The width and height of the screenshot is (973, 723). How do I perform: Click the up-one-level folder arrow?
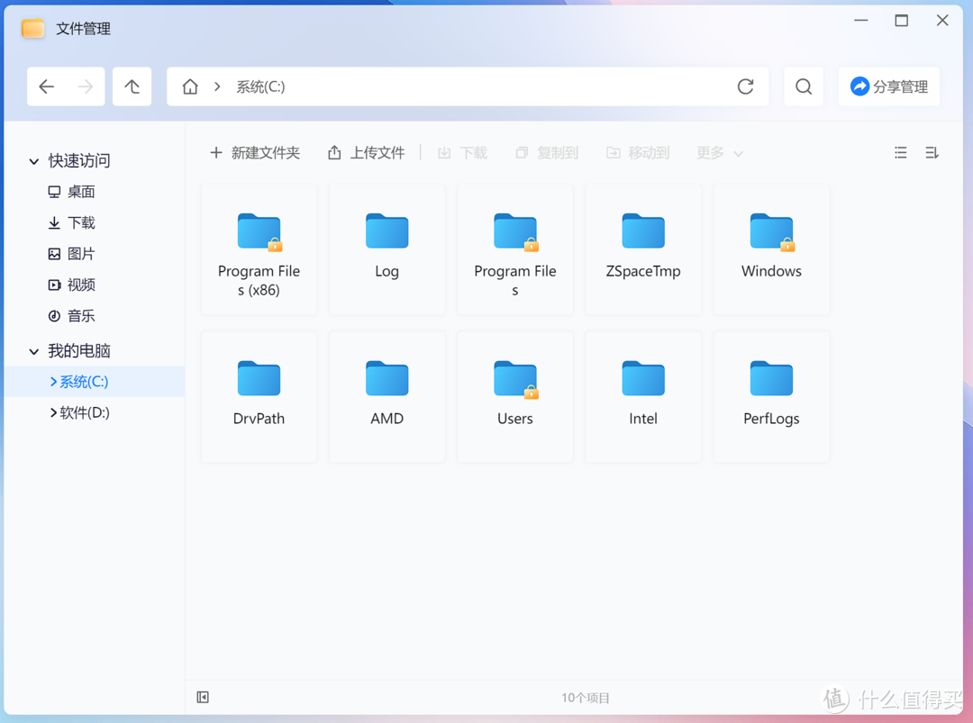point(132,86)
